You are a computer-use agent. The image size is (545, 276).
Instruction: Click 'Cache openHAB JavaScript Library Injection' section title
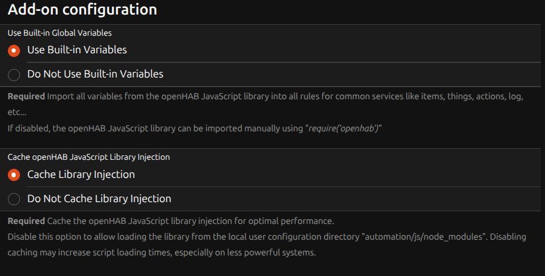(x=88, y=157)
